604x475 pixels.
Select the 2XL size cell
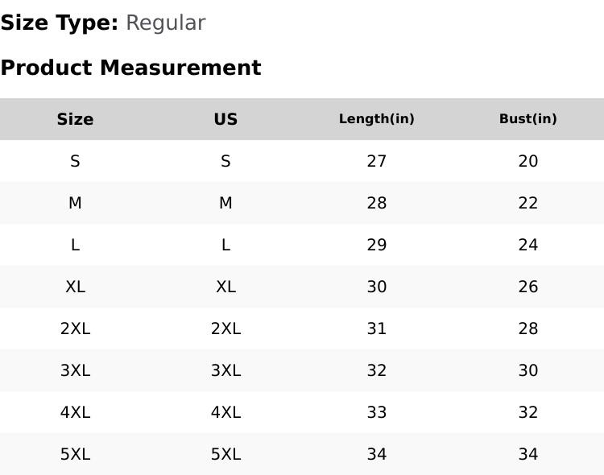[75, 328]
